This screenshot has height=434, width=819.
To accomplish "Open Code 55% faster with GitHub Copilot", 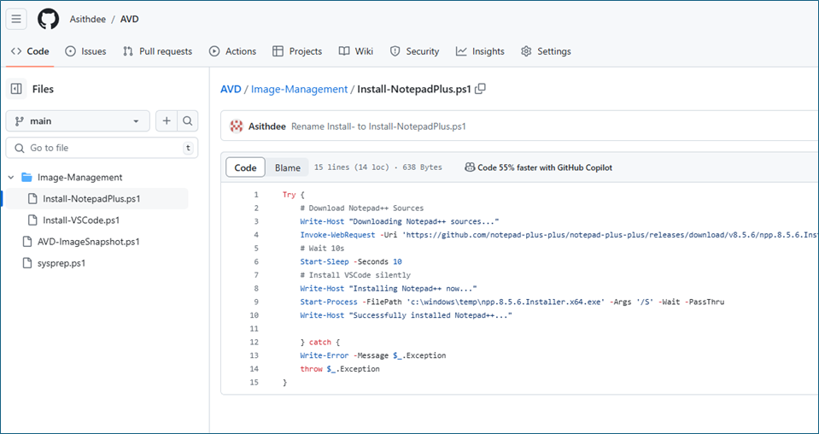I will (545, 167).
